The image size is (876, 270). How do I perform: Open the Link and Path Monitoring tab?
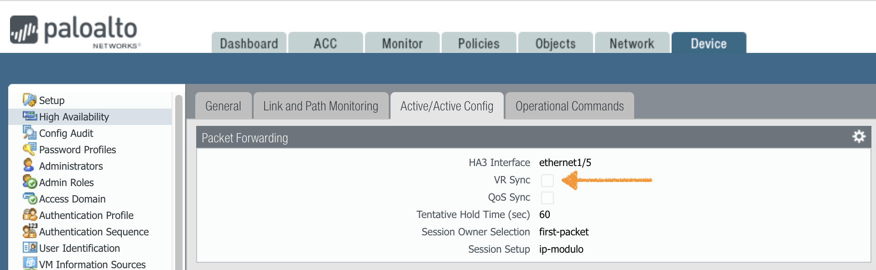click(320, 106)
